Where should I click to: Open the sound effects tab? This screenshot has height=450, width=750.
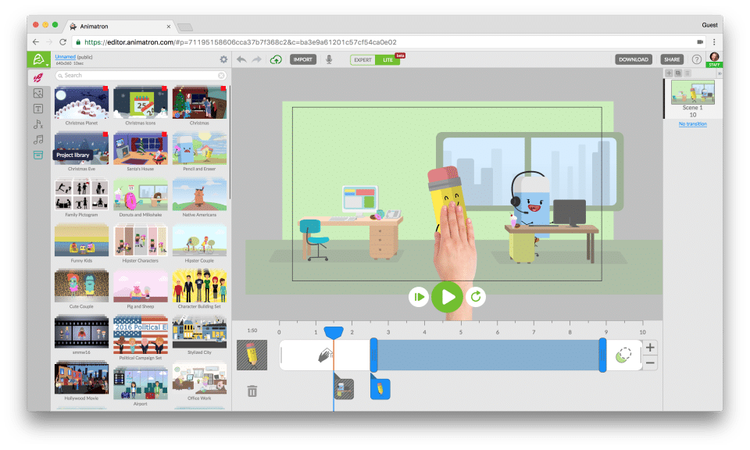tap(38, 124)
